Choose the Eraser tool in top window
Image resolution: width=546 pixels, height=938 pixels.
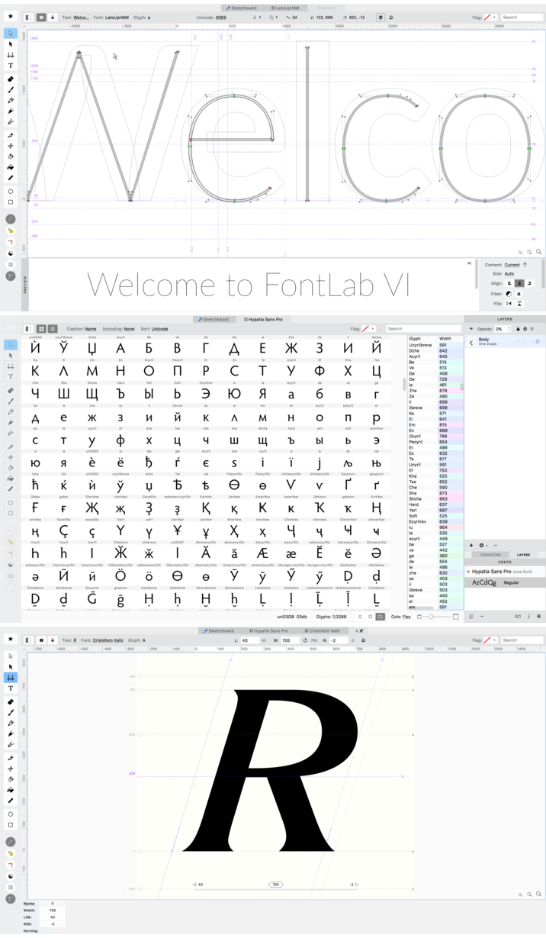tap(11, 79)
